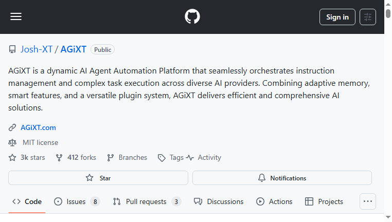Select the Code tab
Viewport: 392px width, 222px height.
[x=27, y=201]
